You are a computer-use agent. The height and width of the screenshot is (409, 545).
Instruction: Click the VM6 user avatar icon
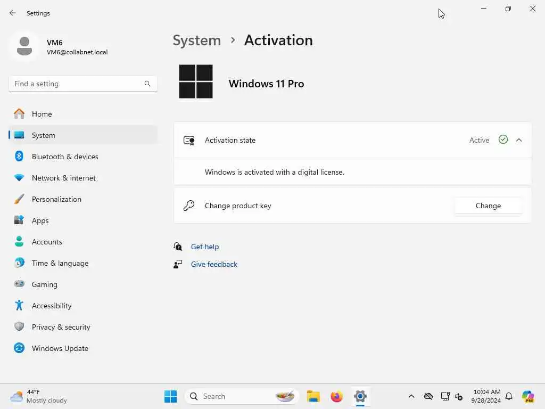click(x=24, y=46)
